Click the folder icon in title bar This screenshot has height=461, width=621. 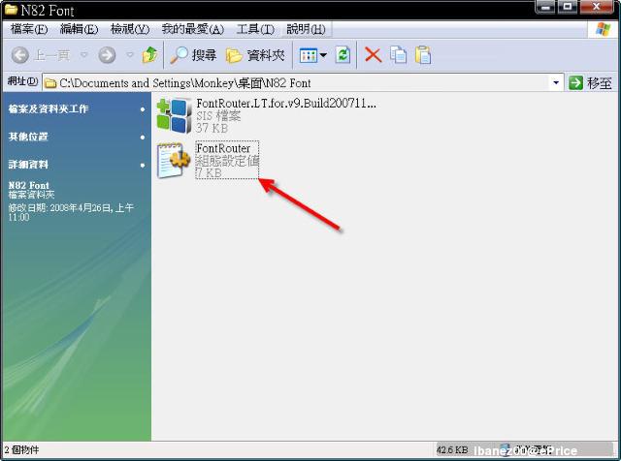point(11,9)
